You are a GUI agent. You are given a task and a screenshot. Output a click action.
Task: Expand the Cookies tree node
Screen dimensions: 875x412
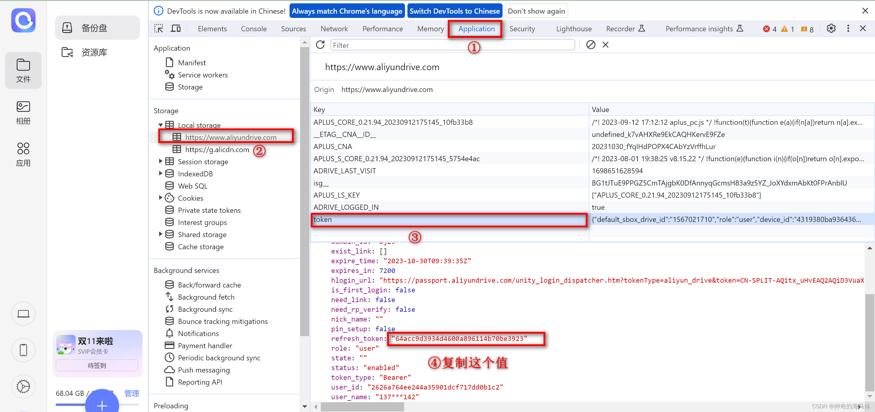pyautogui.click(x=160, y=198)
